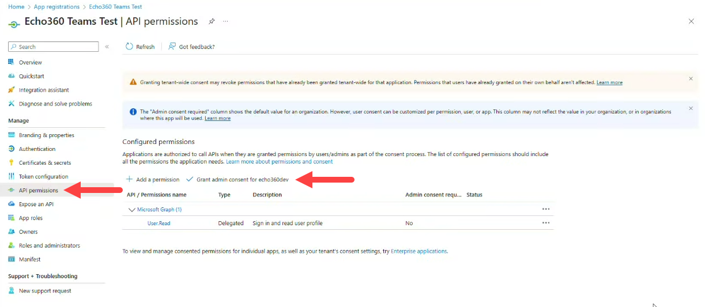This screenshot has width=705, height=307.
Task: Click the Overview sidebar icon
Action: (12, 62)
